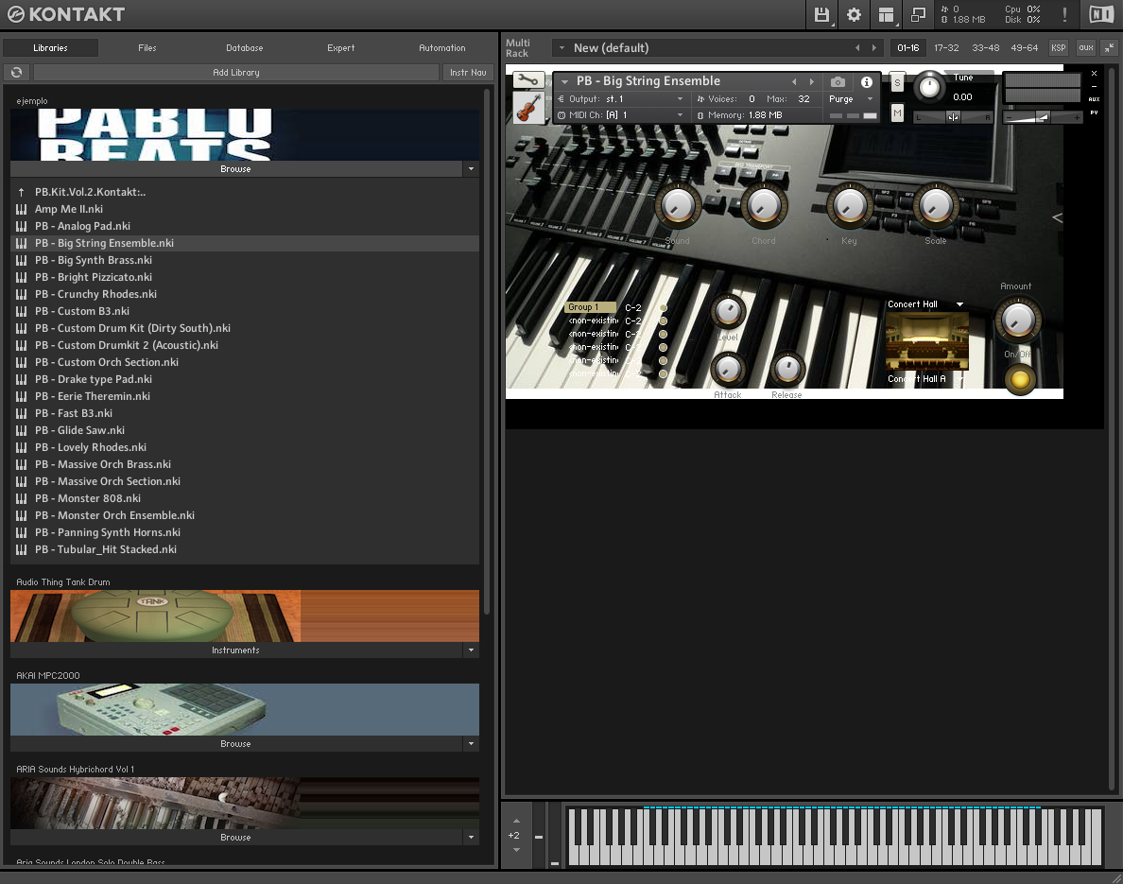Click the Instr Nav button

[x=468, y=73]
